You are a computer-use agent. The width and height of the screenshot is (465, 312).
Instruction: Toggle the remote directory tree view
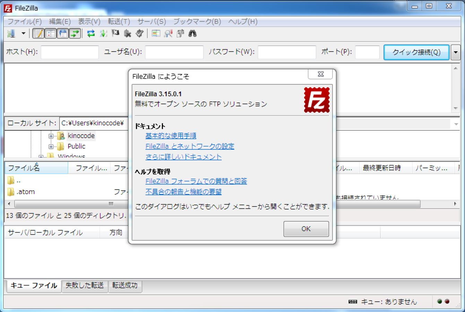click(63, 34)
